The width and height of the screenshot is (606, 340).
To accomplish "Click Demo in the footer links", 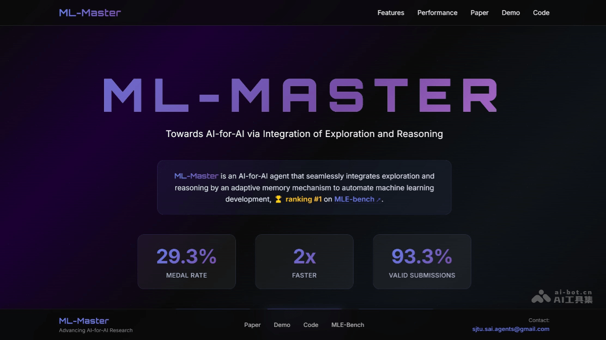I will coord(282,325).
